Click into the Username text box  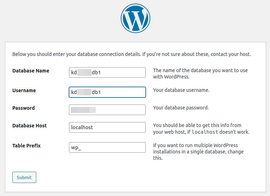(107, 92)
